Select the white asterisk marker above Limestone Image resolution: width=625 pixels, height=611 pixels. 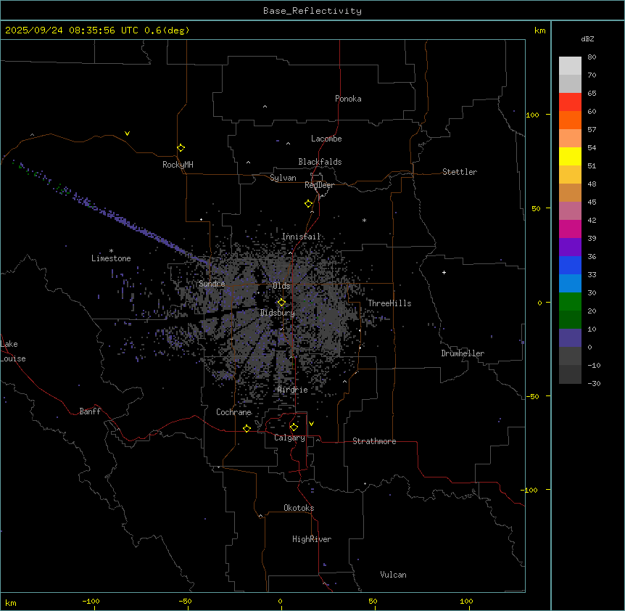[111, 250]
